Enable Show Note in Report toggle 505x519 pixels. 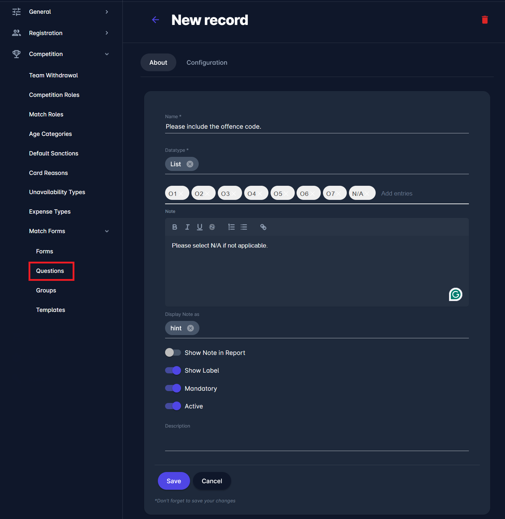[173, 352]
